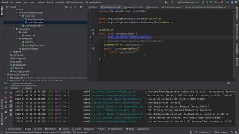239x134 pixels.
Task: Open the Spring tool window
Action: 130,129
